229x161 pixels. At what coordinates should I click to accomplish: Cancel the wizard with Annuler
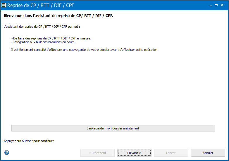click(x=208, y=153)
